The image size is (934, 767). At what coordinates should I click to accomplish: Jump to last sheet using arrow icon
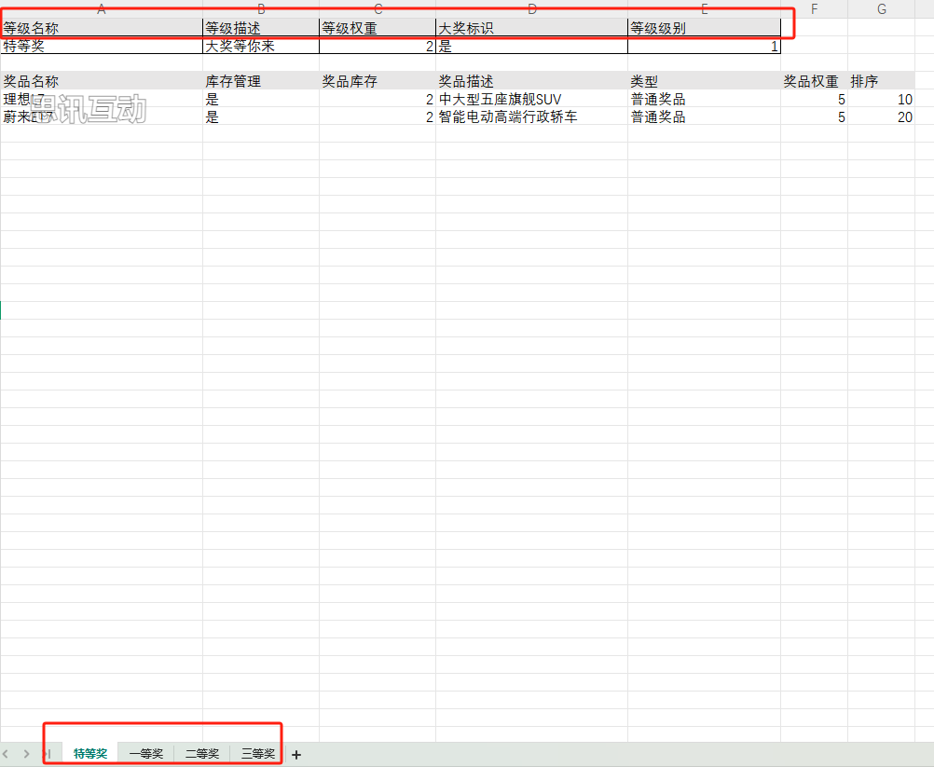[x=46, y=754]
